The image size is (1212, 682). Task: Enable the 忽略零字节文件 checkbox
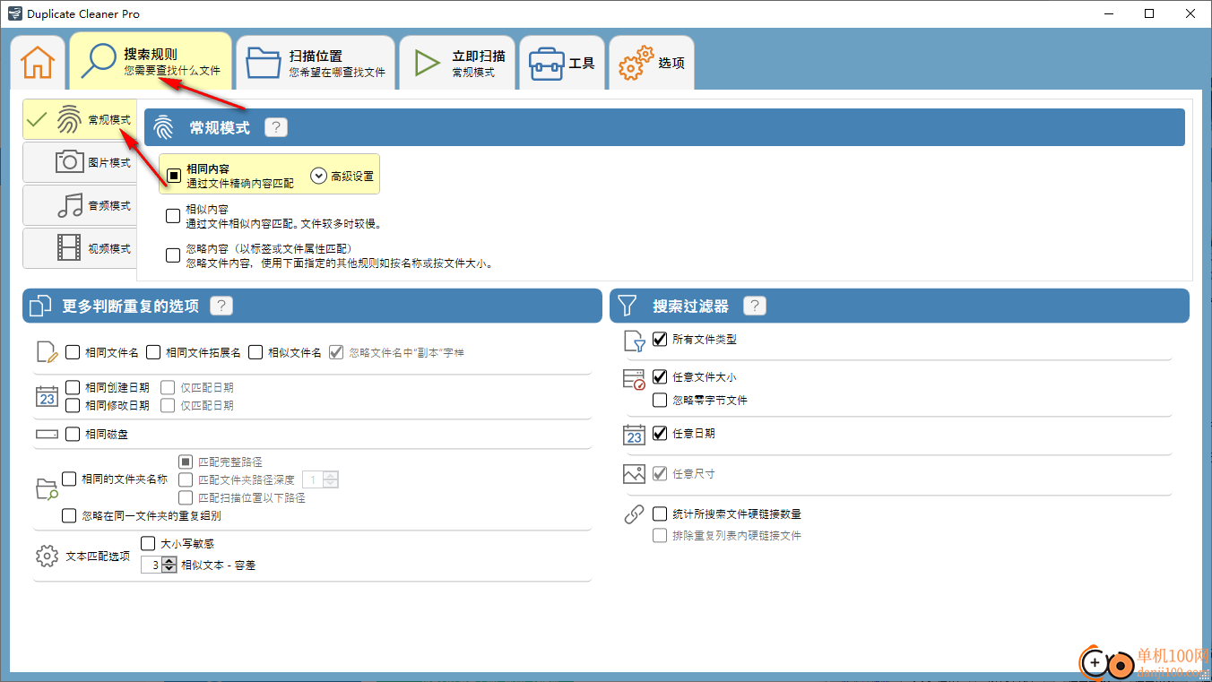660,400
